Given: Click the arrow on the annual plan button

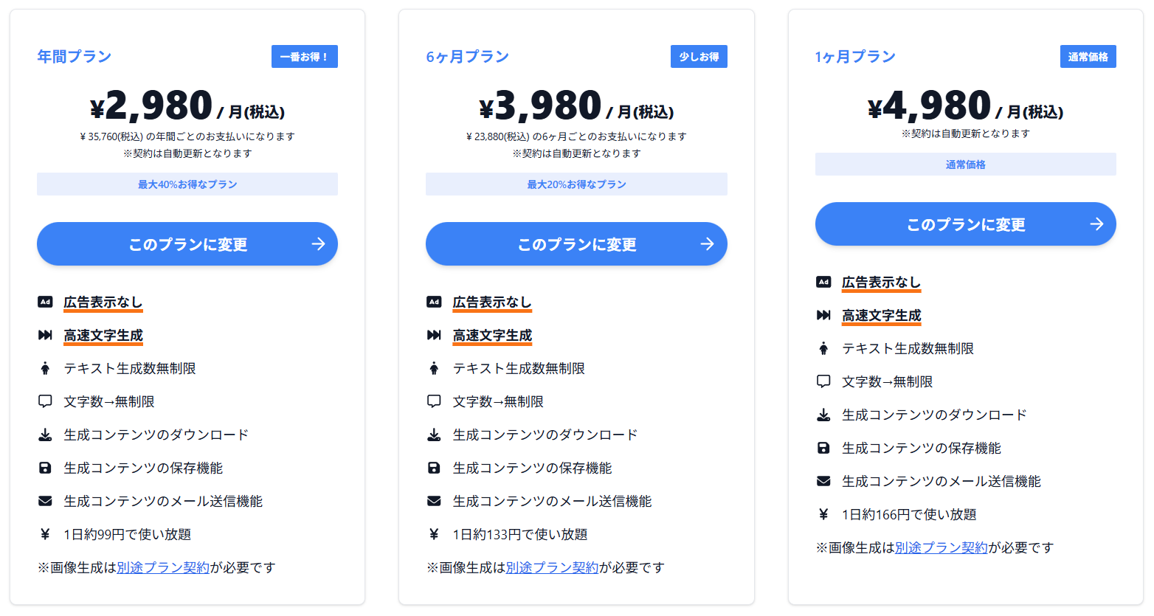Looking at the screenshot, I should 318,244.
